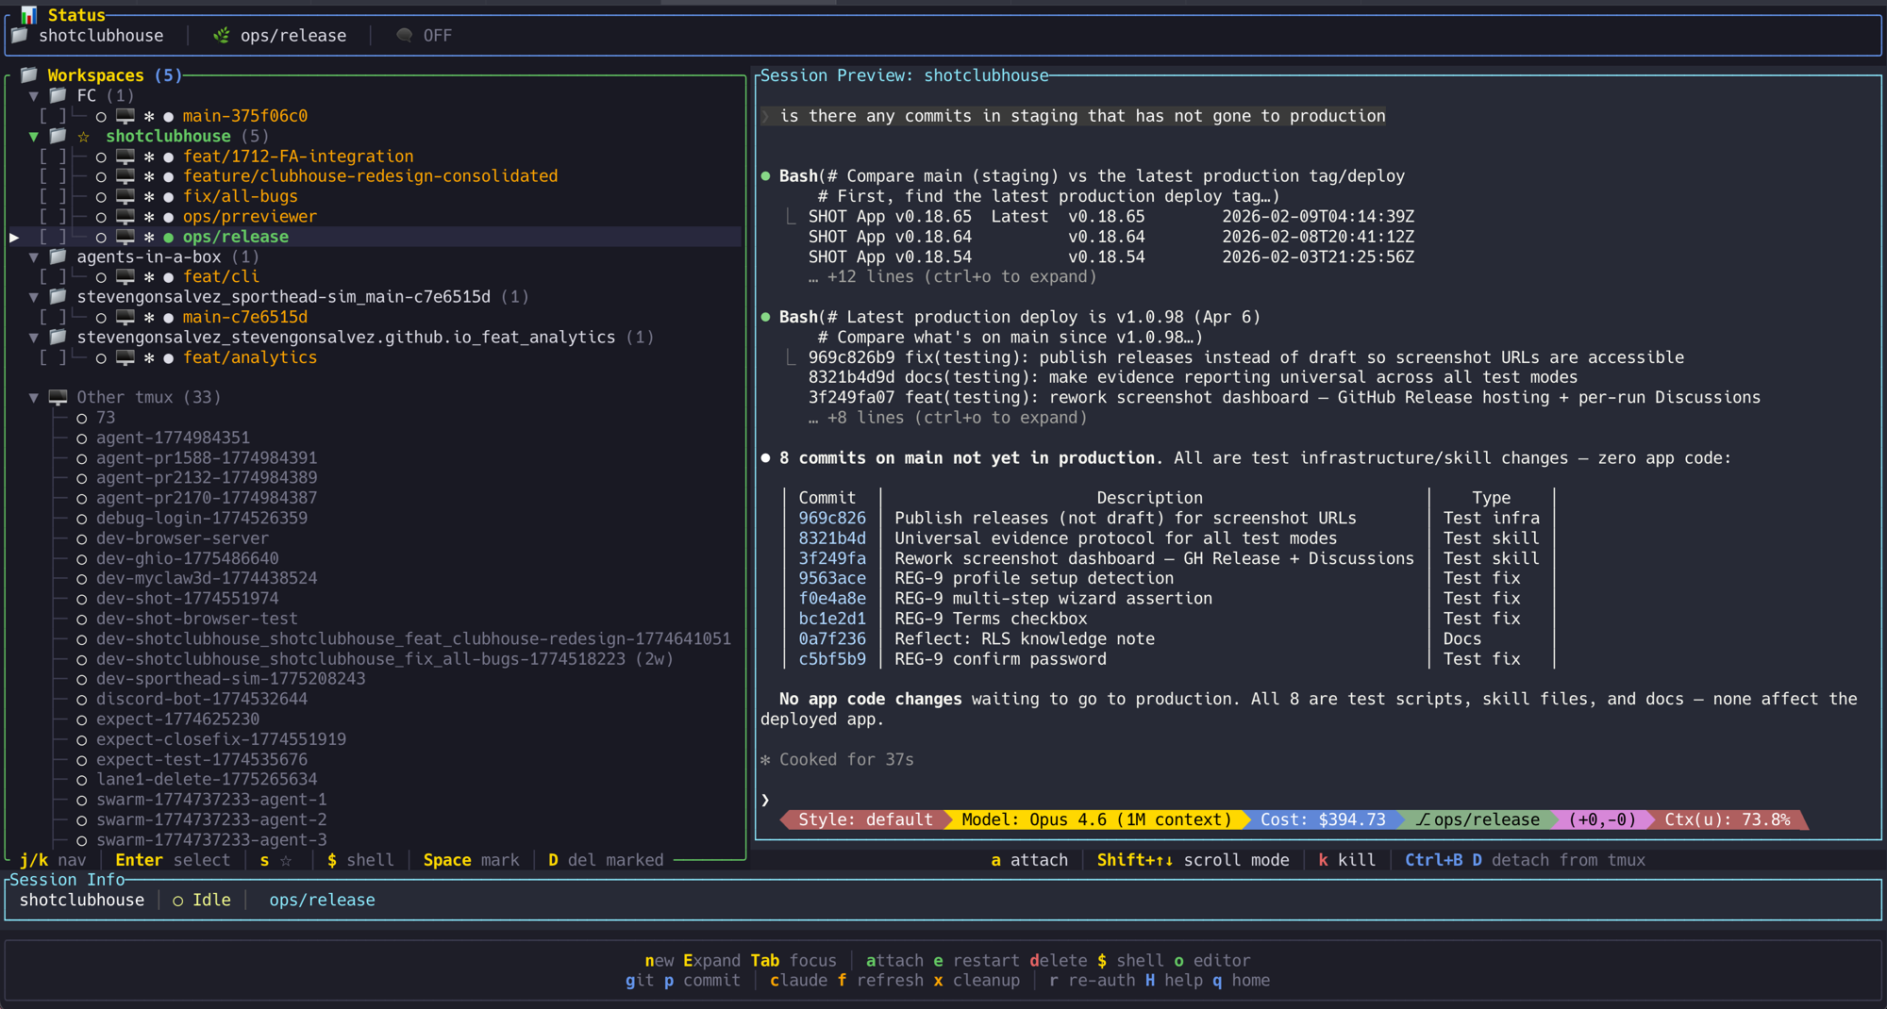Mark the checkbox beside the feat/cli session
This screenshot has height=1009, width=1887.
click(52, 276)
